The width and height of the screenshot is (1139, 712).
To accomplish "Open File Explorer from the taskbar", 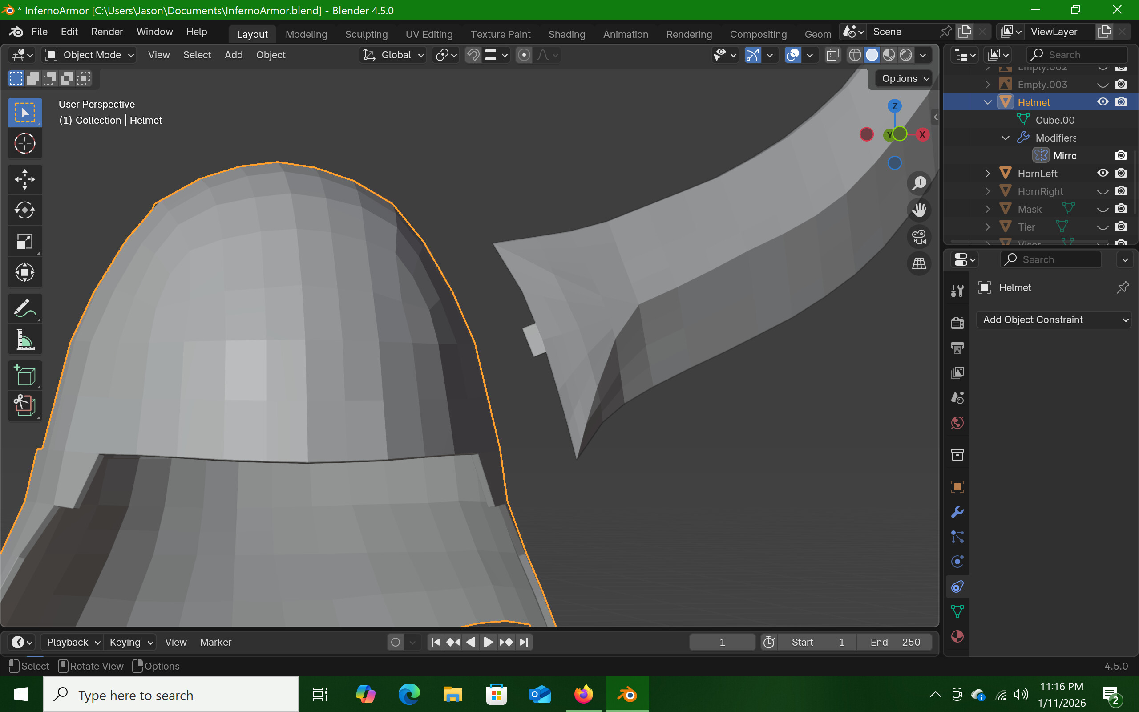I will point(452,695).
